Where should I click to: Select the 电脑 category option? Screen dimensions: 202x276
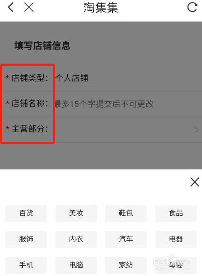coord(76,265)
